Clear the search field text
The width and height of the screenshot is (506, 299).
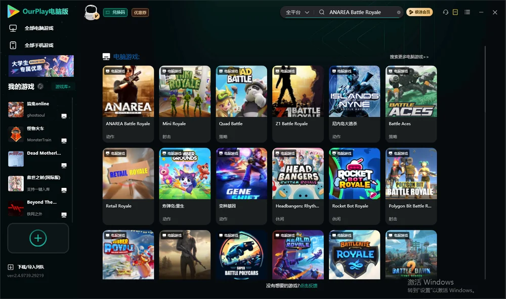399,12
